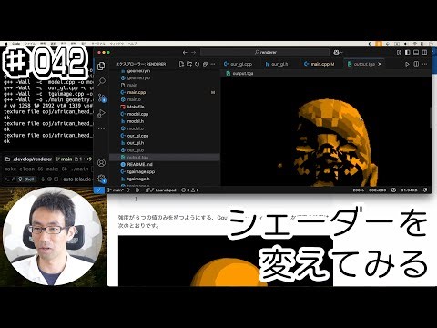Open the Search view icon

pos(101,81)
